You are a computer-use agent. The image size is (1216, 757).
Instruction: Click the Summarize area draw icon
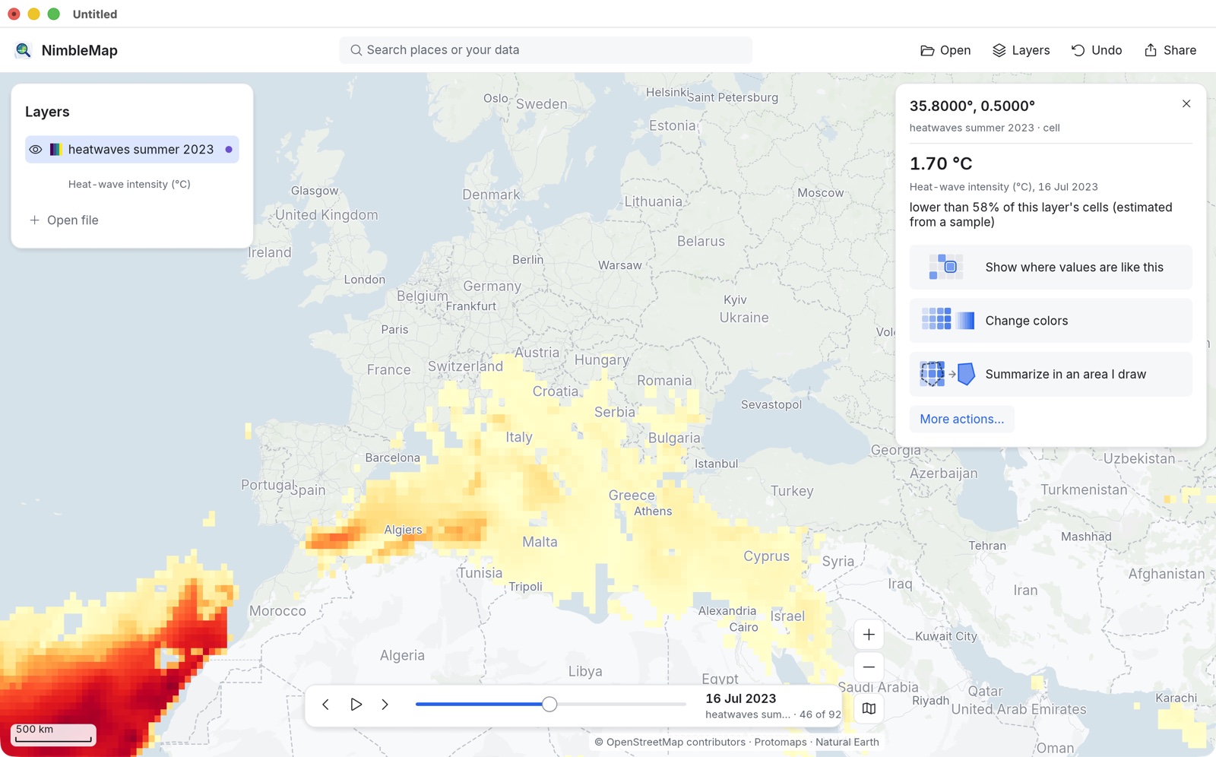(948, 374)
